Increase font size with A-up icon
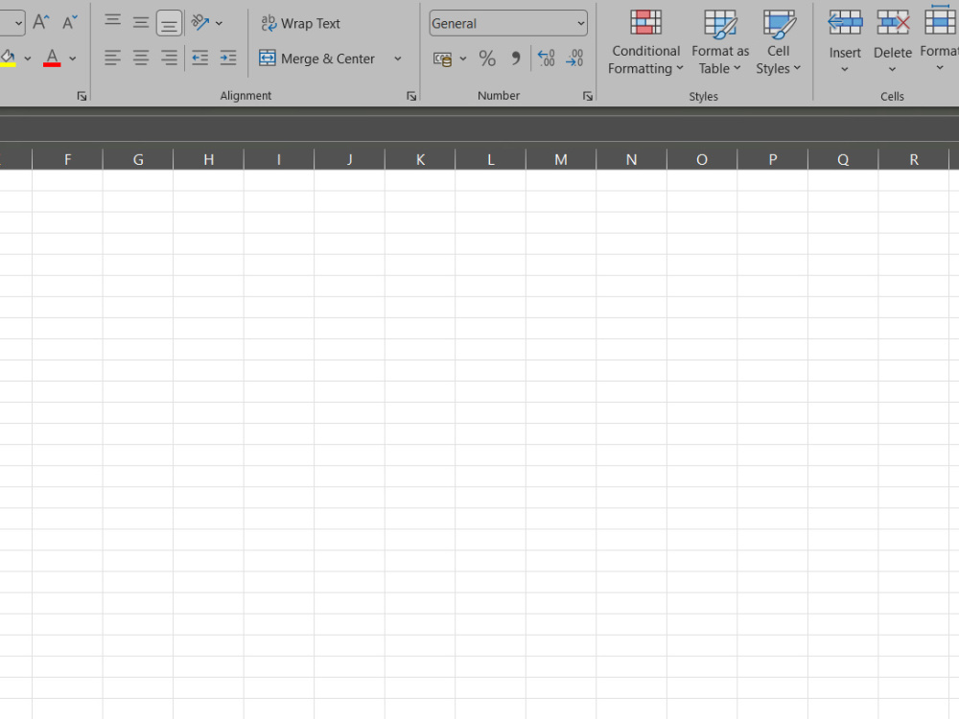Image resolution: width=959 pixels, height=719 pixels. point(41,23)
